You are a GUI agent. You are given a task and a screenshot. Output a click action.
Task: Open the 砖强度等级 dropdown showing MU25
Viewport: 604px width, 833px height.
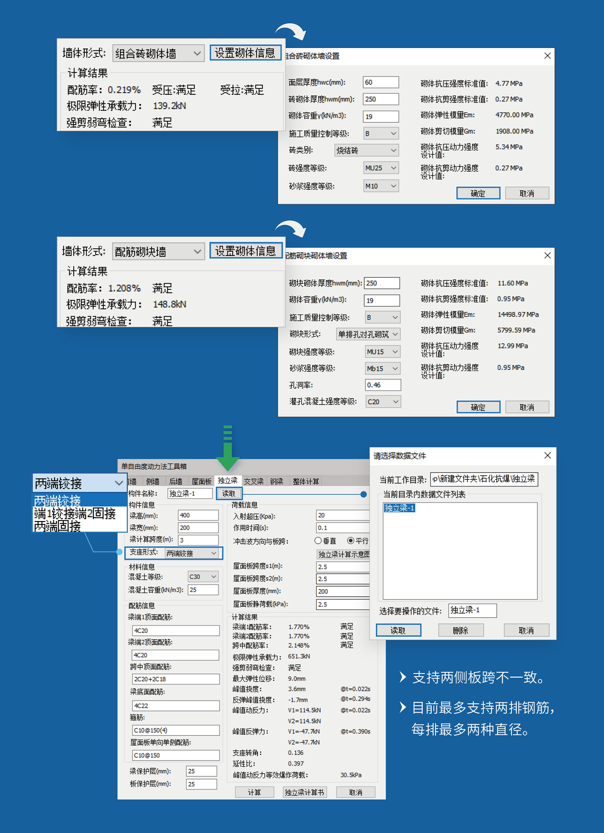click(x=381, y=168)
